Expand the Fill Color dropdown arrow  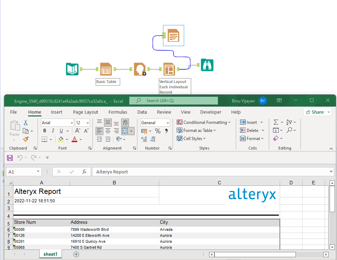(67, 139)
